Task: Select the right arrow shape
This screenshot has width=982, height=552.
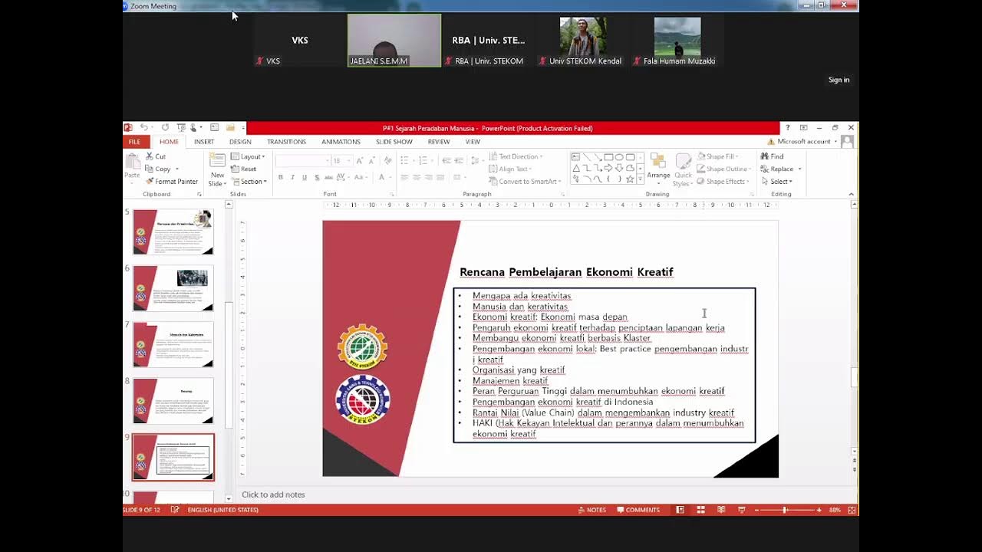Action: tap(608, 168)
